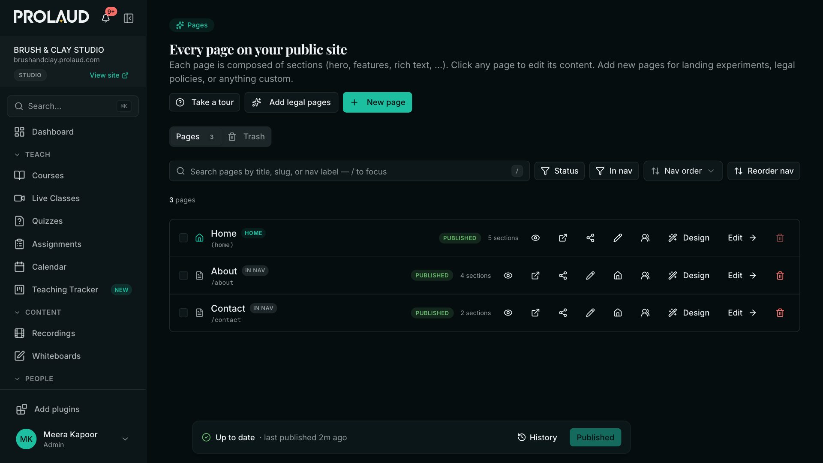
Task: Click the New page button
Action: tap(377, 102)
